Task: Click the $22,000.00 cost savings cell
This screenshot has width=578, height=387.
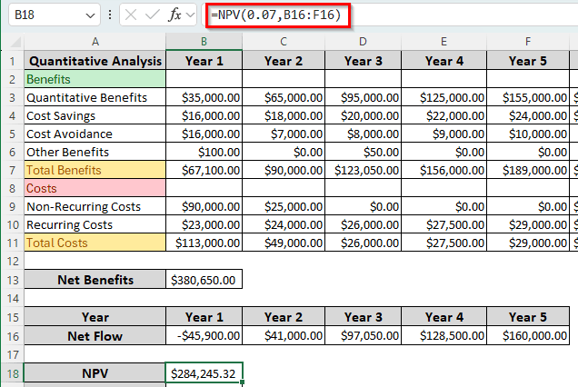Action: coord(443,115)
